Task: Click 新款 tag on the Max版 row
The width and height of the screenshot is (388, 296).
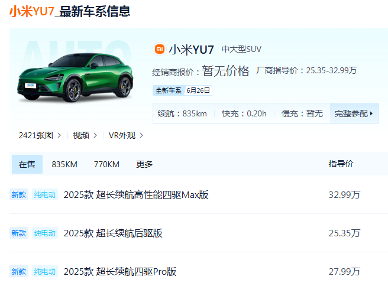Action: click(19, 195)
